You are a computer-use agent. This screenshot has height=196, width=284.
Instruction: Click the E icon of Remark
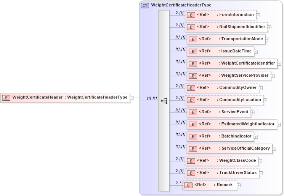pyautogui.click(x=188, y=185)
